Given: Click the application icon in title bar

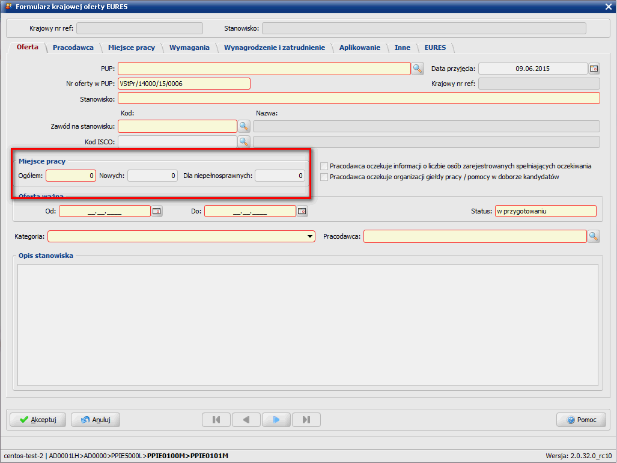Looking at the screenshot, I should coord(8,7).
